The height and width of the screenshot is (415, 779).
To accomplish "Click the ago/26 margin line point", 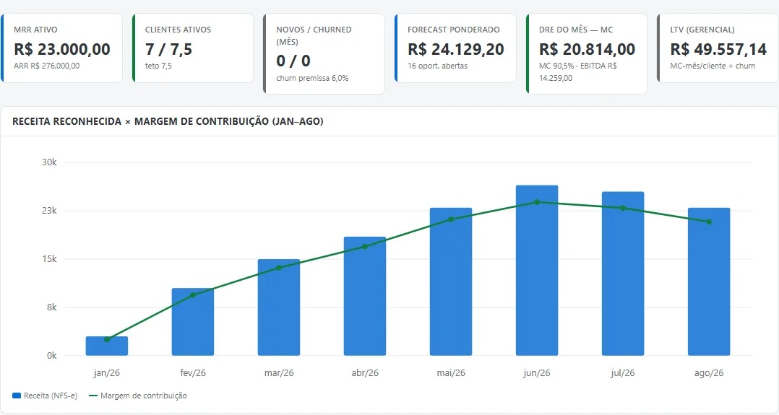I will pos(709,222).
